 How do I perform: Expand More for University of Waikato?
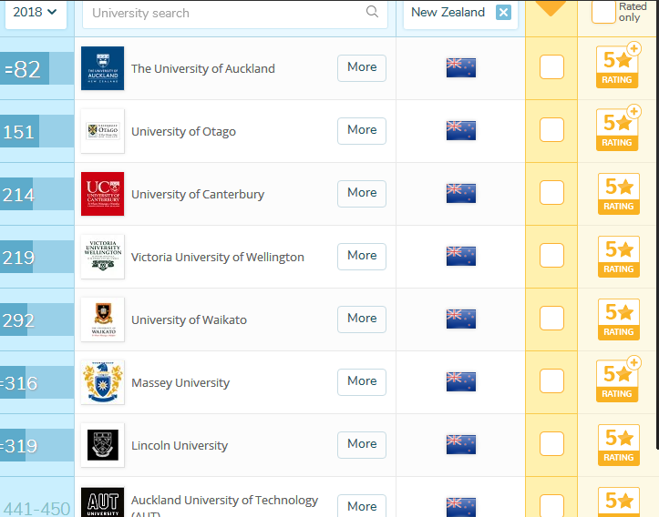[x=362, y=319]
